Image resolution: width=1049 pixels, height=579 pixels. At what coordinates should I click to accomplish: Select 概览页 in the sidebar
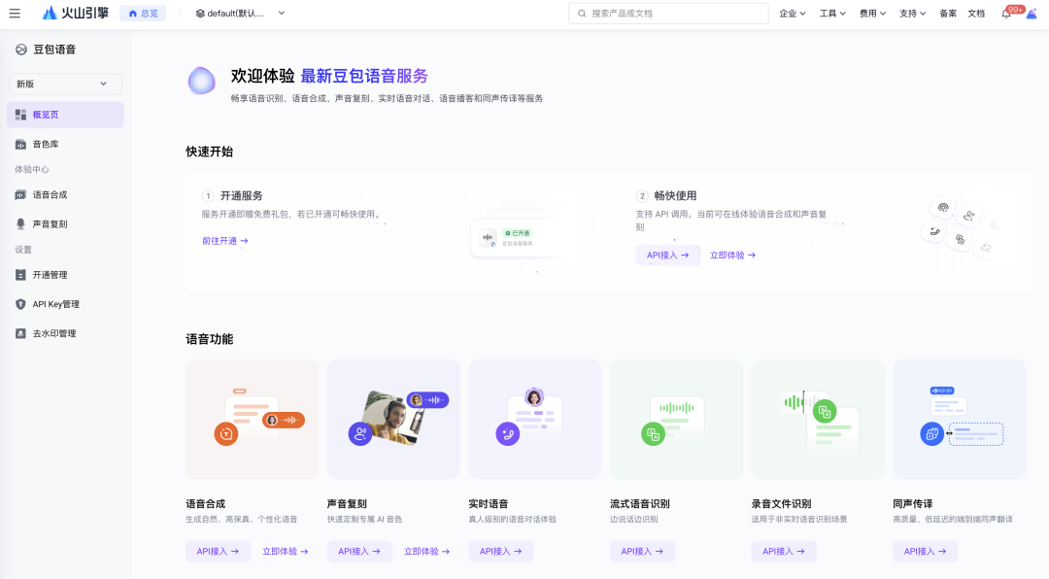coord(66,115)
